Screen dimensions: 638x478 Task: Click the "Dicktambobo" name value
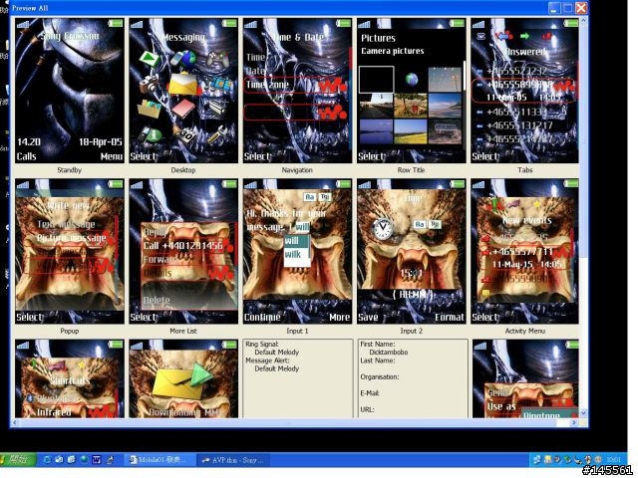point(388,352)
